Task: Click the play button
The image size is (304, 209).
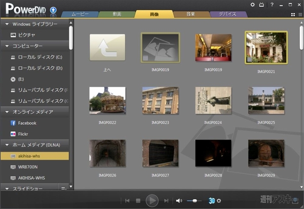Action: point(152,201)
